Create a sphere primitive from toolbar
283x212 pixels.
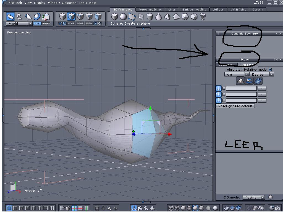click(x=123, y=17)
